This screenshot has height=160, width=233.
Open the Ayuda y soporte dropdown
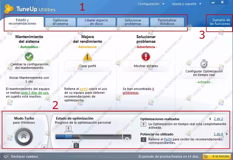click(187, 4)
